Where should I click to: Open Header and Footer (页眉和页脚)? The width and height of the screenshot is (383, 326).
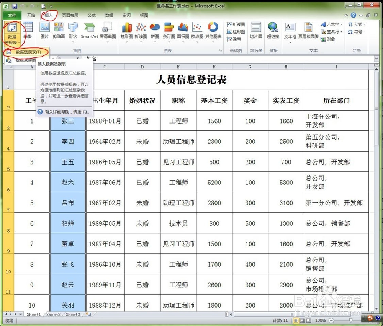pyautogui.click(x=308, y=30)
